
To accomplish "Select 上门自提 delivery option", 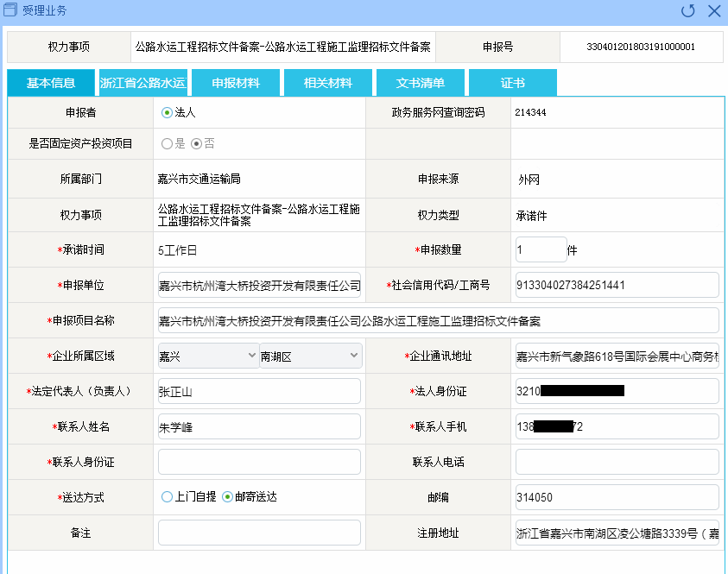I will pyautogui.click(x=167, y=497).
